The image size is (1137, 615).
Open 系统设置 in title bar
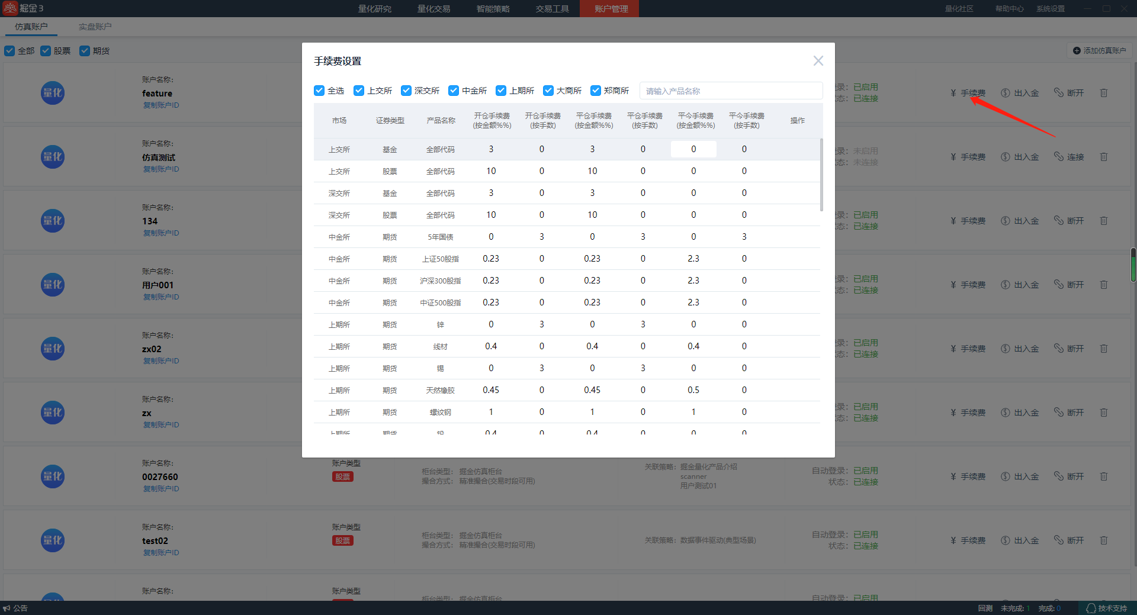(1051, 8)
